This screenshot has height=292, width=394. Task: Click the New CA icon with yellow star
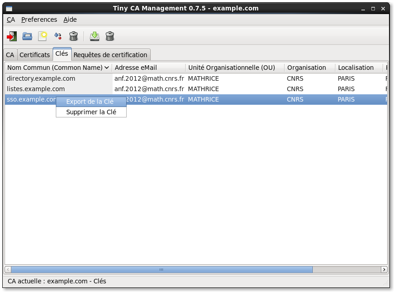coord(43,36)
